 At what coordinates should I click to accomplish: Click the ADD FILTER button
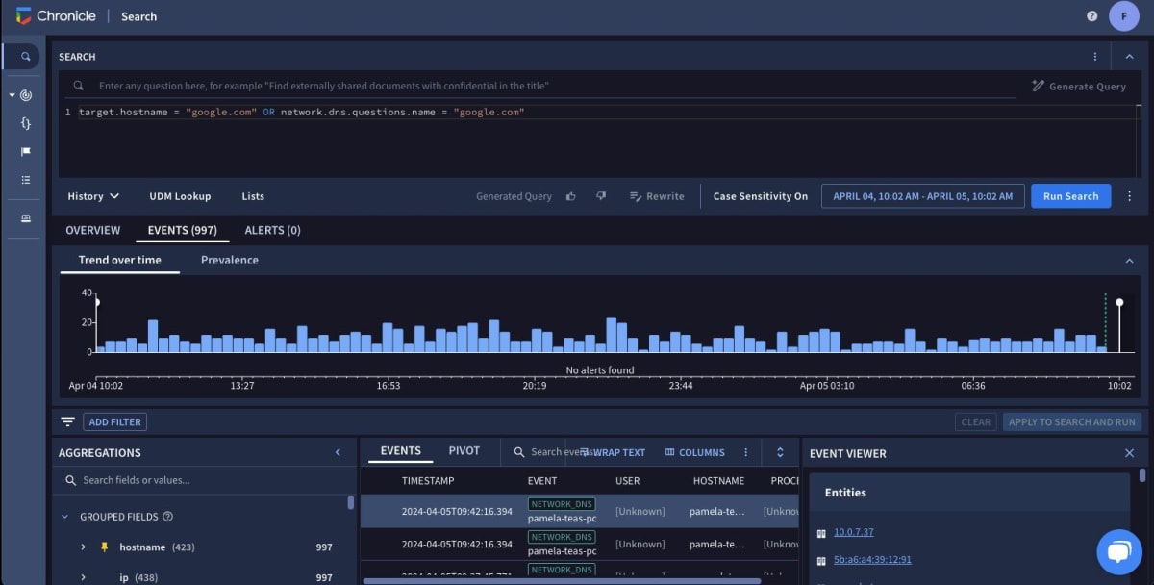coord(114,421)
